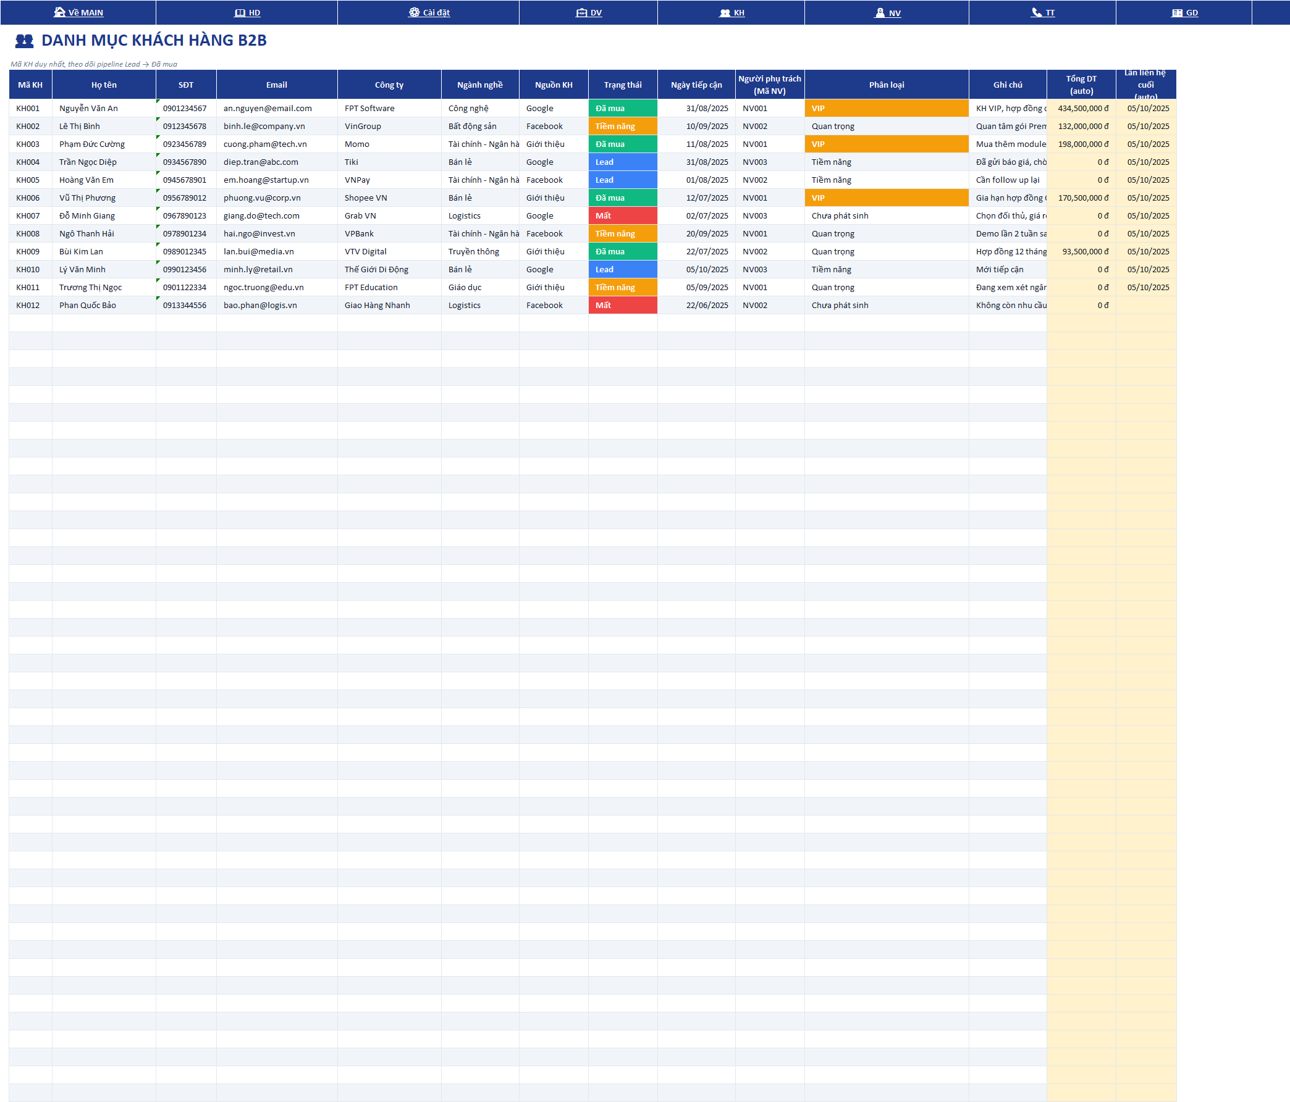
Task: Select company VPBank
Action: [389, 234]
